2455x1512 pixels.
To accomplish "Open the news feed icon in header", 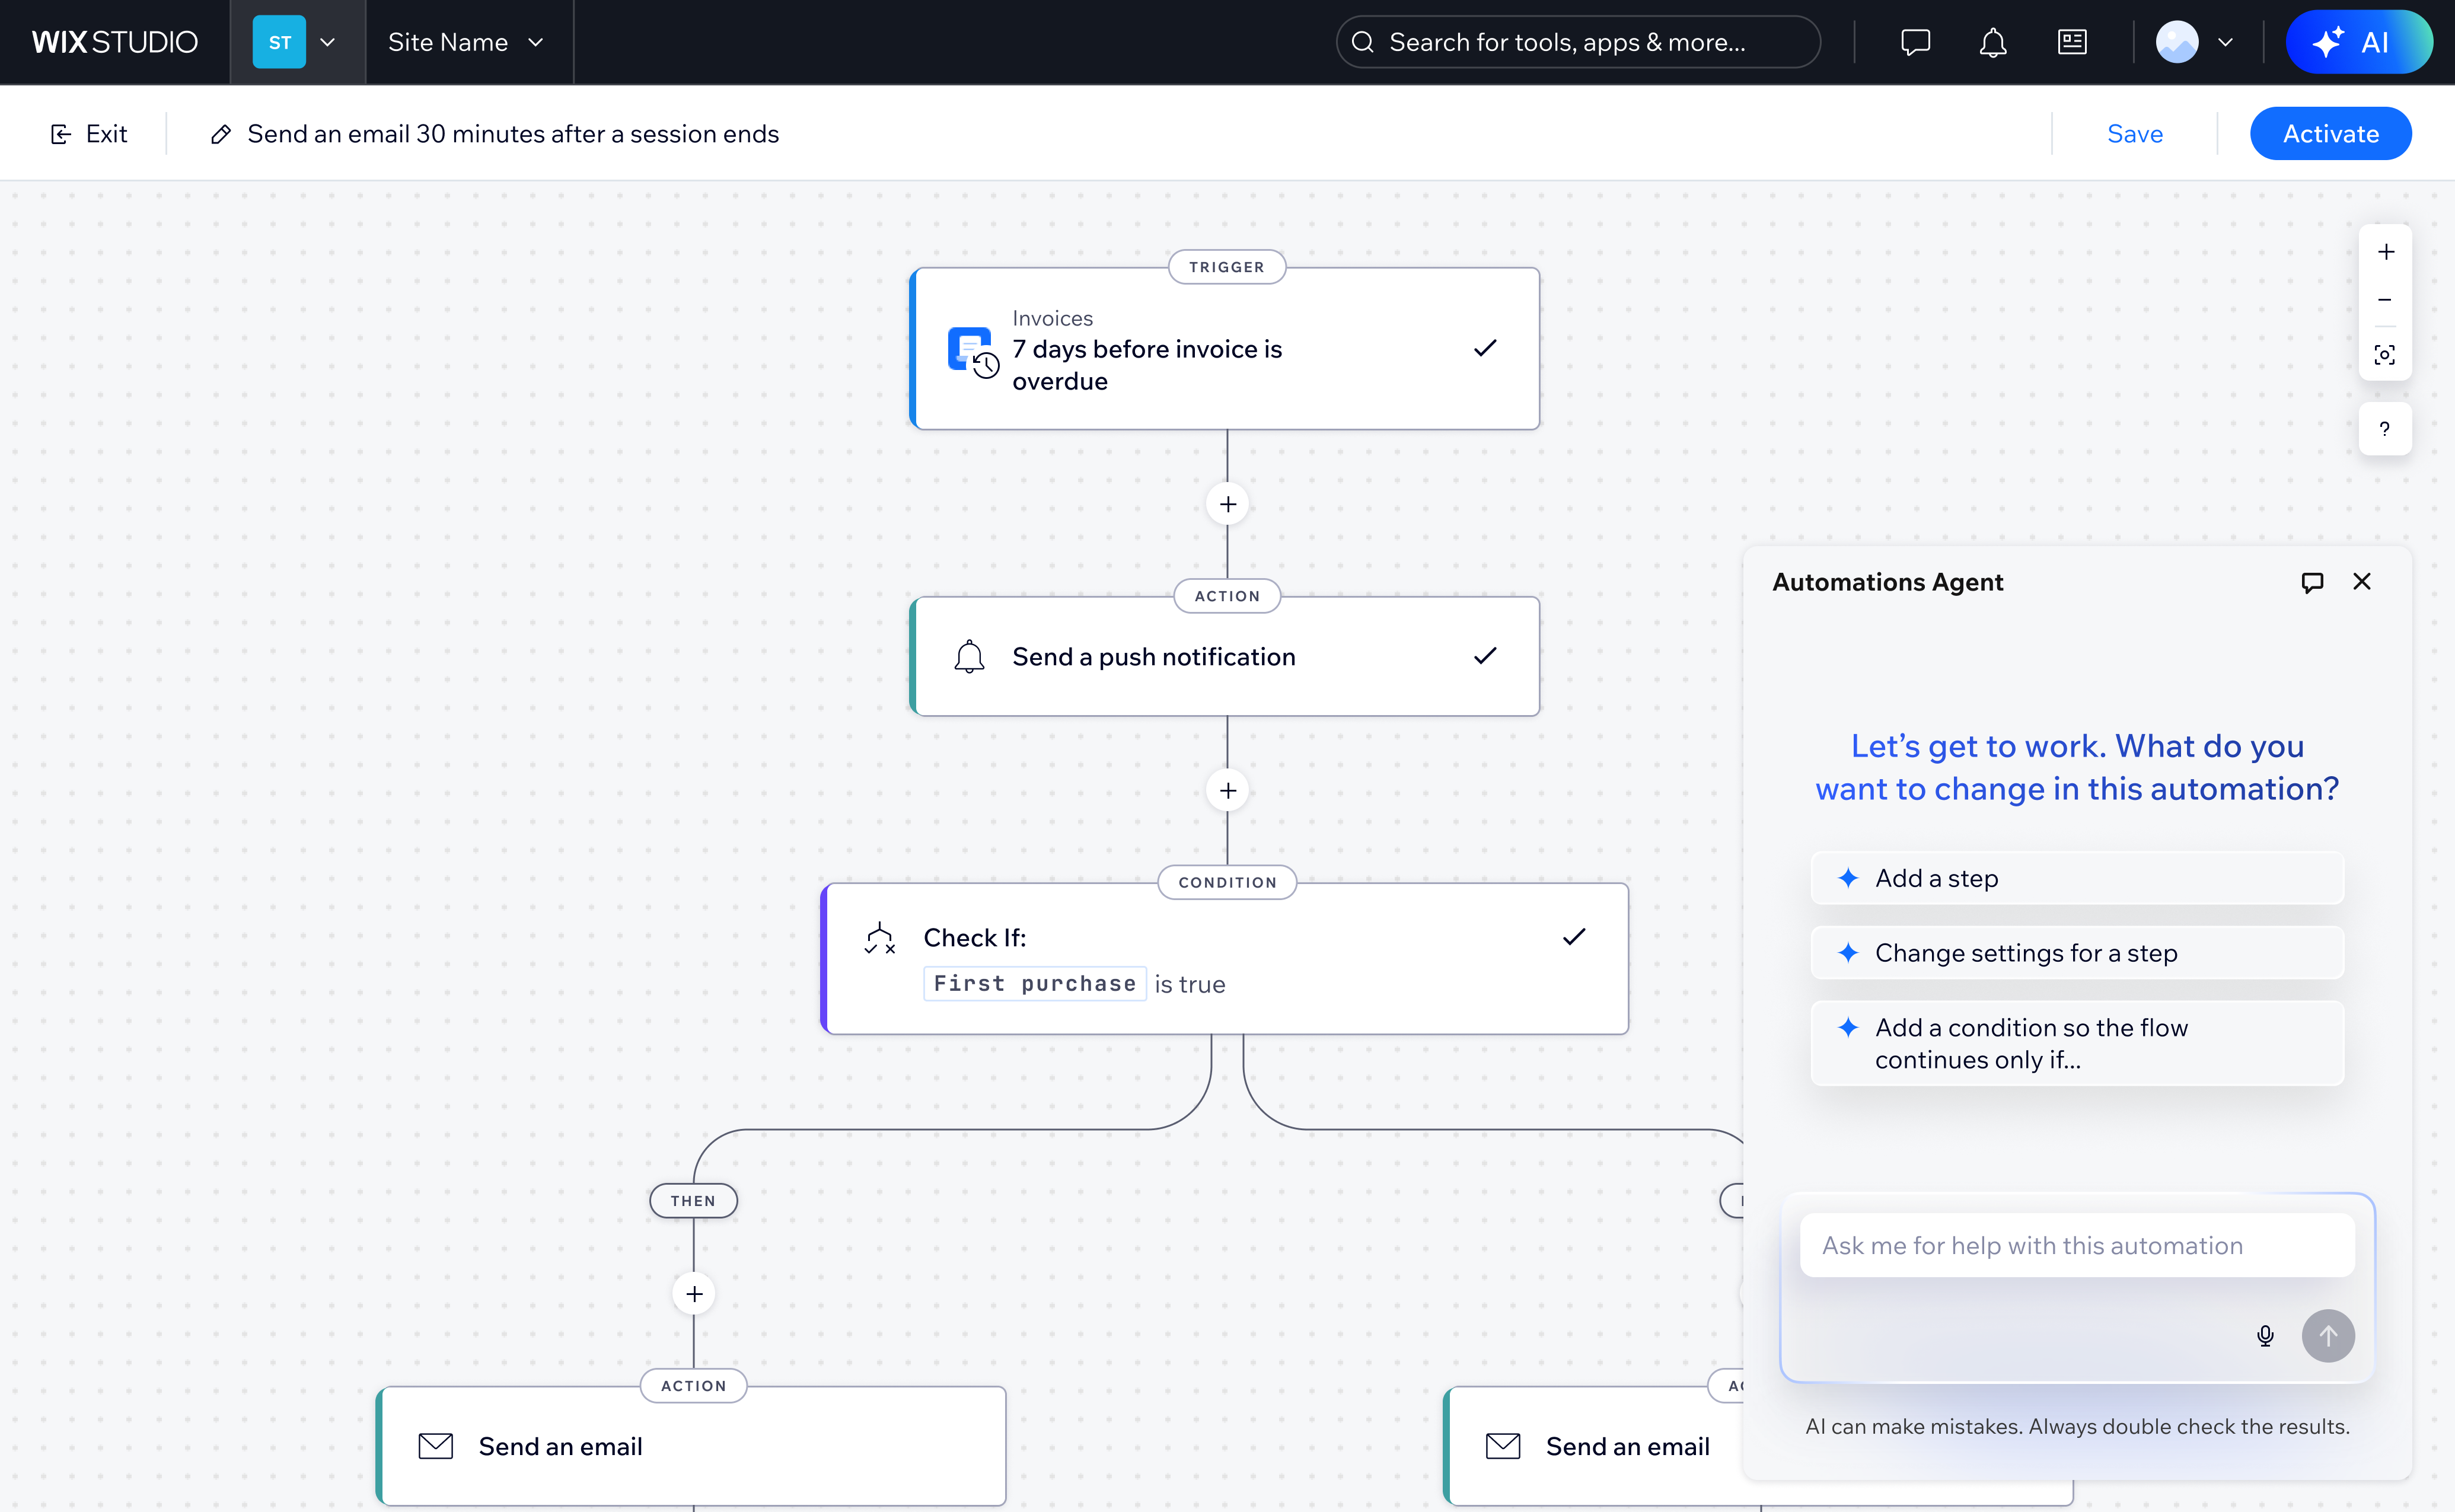I will pos(2071,42).
